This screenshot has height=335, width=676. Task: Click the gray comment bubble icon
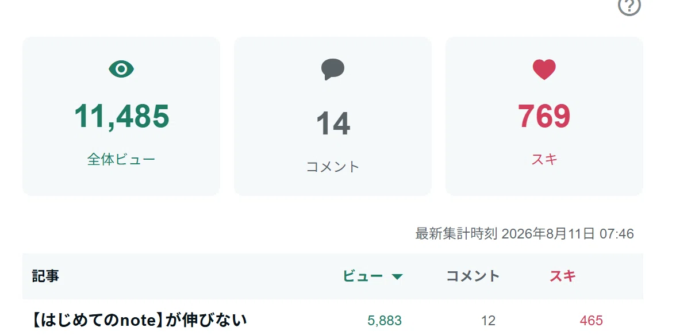point(332,70)
